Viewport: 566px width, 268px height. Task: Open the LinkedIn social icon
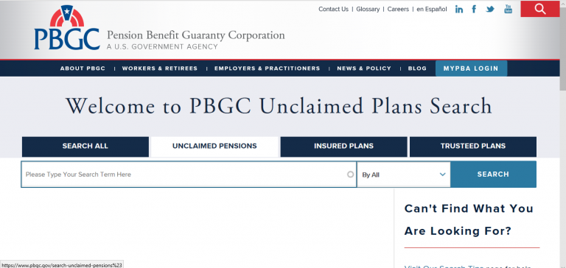(x=459, y=10)
